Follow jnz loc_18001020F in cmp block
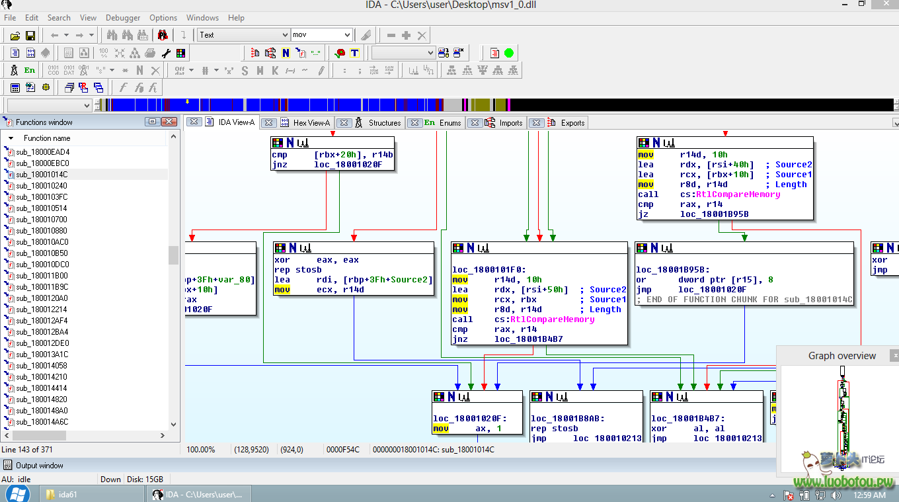Viewport: 899px width, 502px height. [x=348, y=165]
